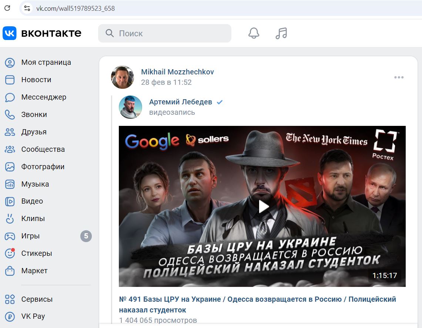The image size is (422, 328).
Task: Open the music note player icon
Action: coord(281,33)
